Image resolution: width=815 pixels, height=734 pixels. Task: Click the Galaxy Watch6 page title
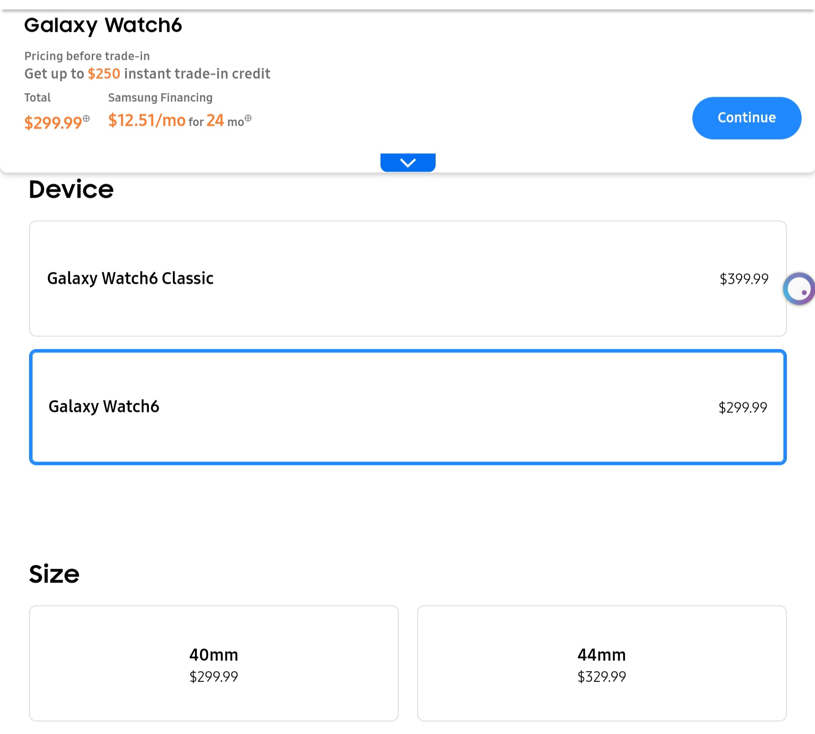103,25
